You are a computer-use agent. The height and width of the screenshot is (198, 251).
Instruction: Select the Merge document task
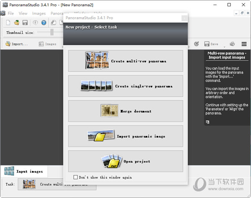[x=125, y=111]
